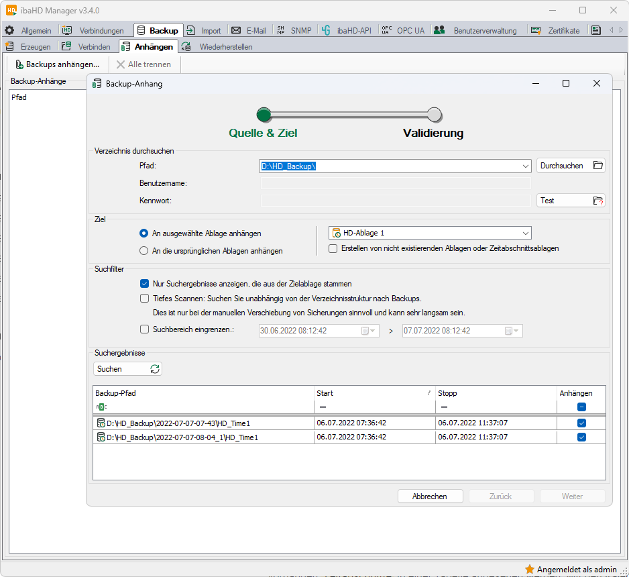Click the Alle trennen X icon
The height and width of the screenshot is (577, 629).
point(121,64)
